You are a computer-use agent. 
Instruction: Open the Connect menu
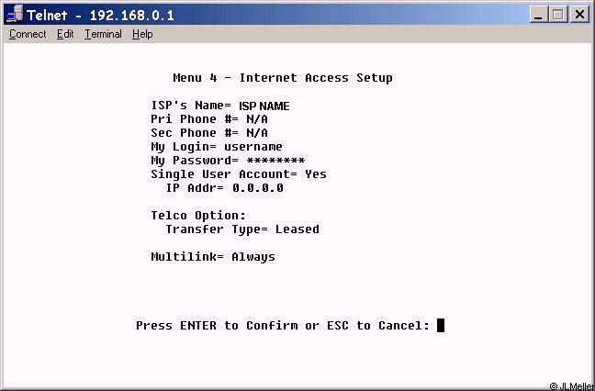pyautogui.click(x=28, y=34)
